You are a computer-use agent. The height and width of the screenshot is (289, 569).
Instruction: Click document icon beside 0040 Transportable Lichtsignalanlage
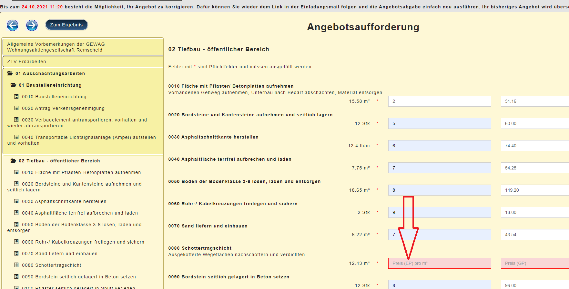(16, 137)
